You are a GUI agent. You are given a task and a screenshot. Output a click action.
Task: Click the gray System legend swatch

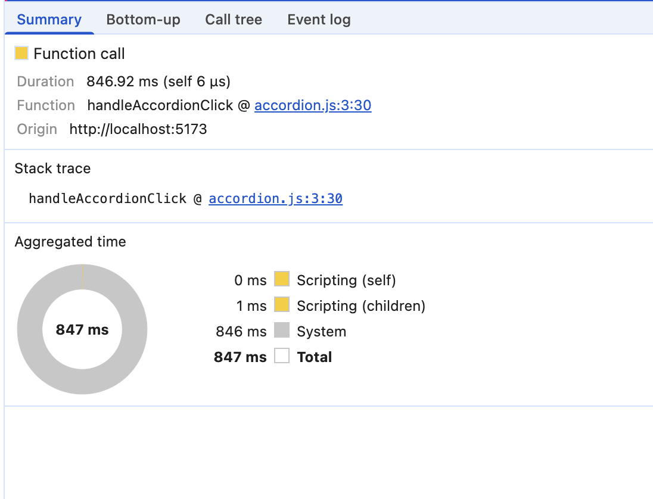coord(282,331)
